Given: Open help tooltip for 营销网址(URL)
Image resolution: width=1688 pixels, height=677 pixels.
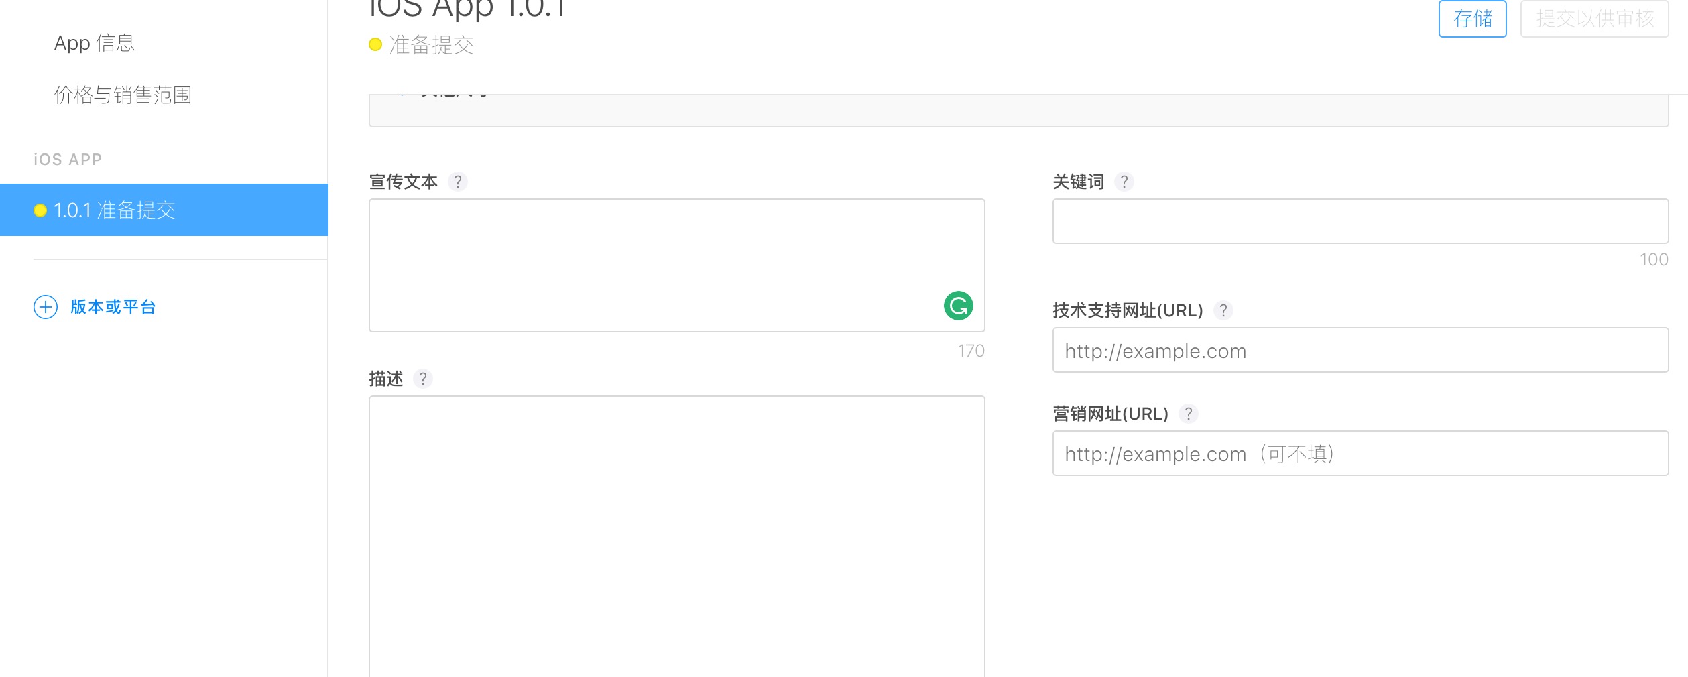Looking at the screenshot, I should 1188,414.
